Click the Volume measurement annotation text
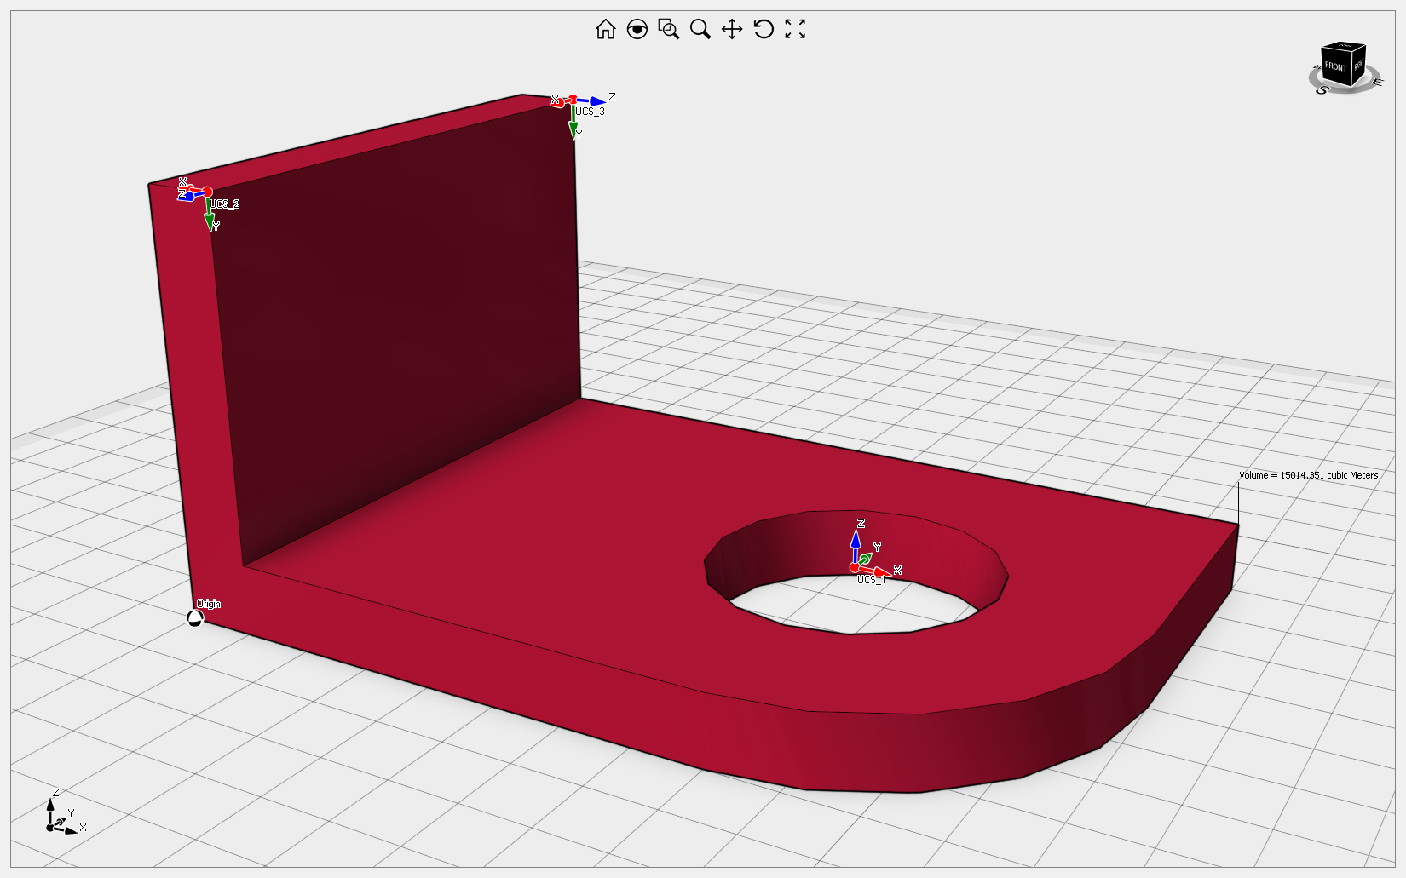 pos(1308,475)
